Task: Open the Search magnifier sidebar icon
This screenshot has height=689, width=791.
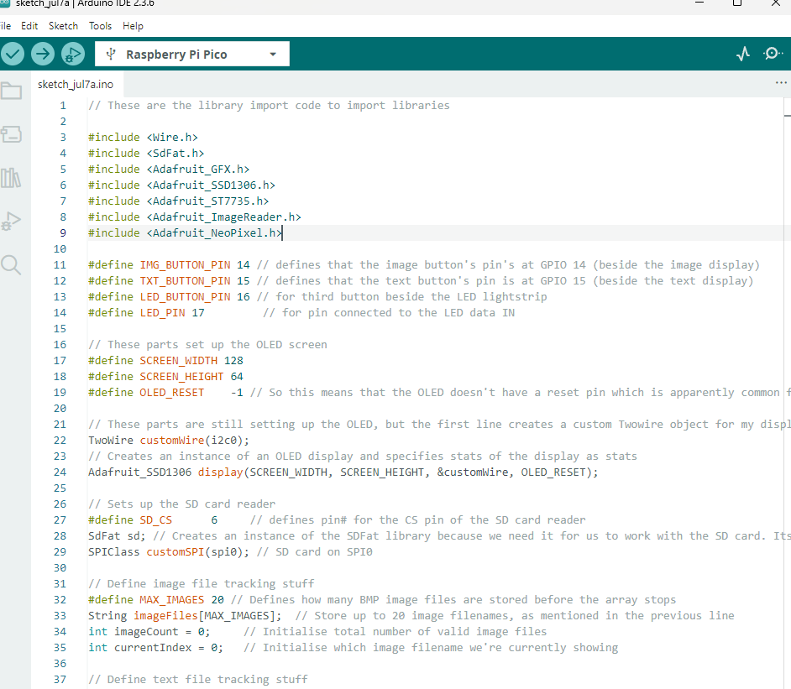Action: (x=12, y=265)
